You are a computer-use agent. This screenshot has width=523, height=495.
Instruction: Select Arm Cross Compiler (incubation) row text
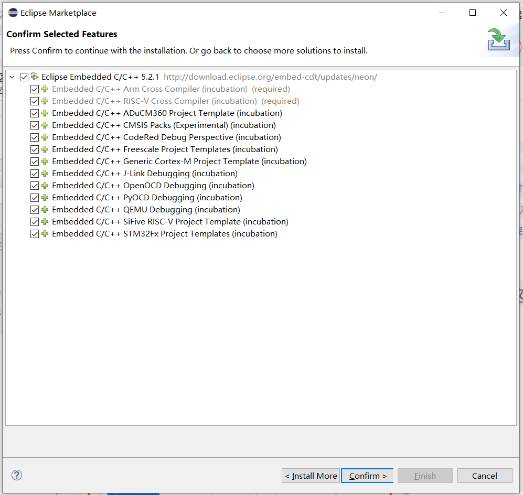pos(150,89)
